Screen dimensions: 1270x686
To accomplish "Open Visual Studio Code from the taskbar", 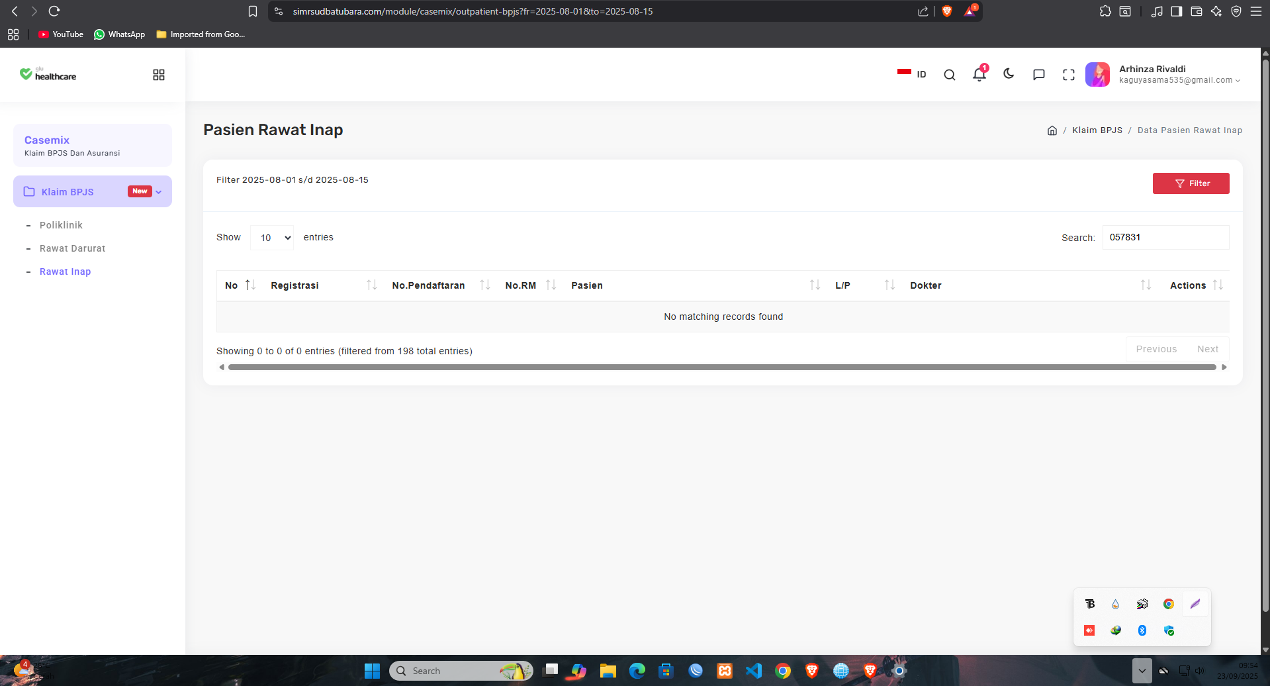I will (x=754, y=671).
